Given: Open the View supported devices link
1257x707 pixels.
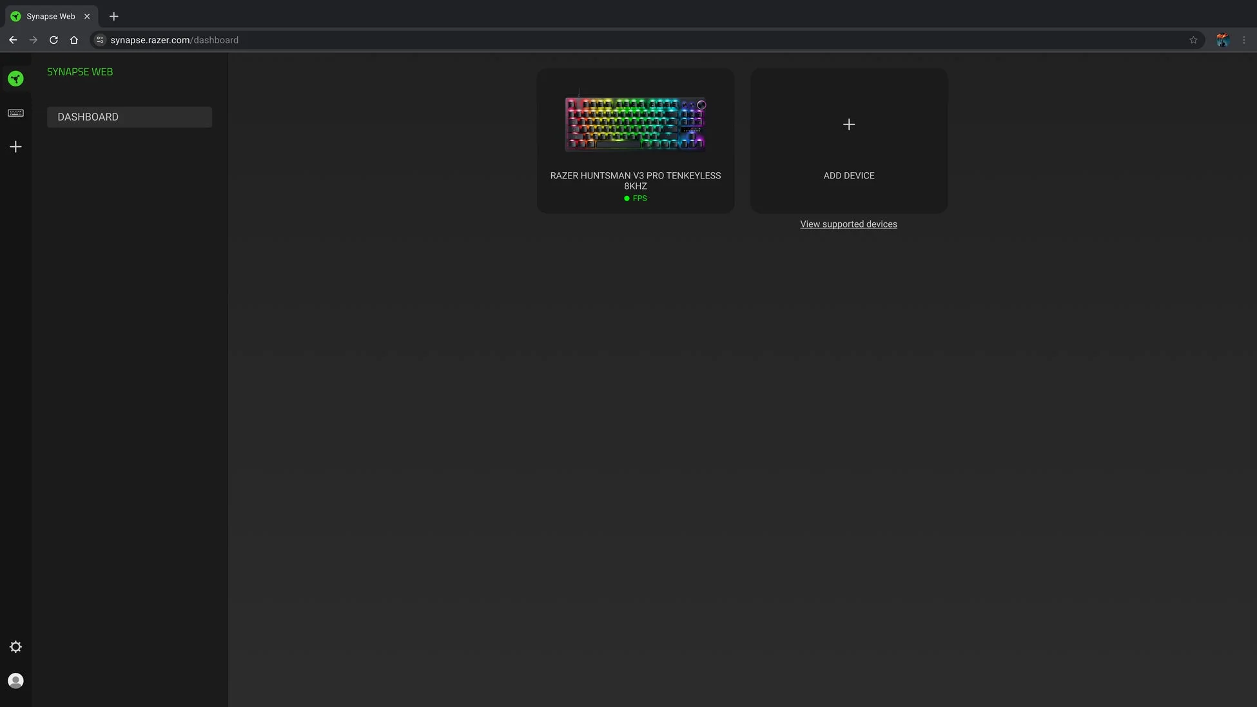Looking at the screenshot, I should pos(848,224).
